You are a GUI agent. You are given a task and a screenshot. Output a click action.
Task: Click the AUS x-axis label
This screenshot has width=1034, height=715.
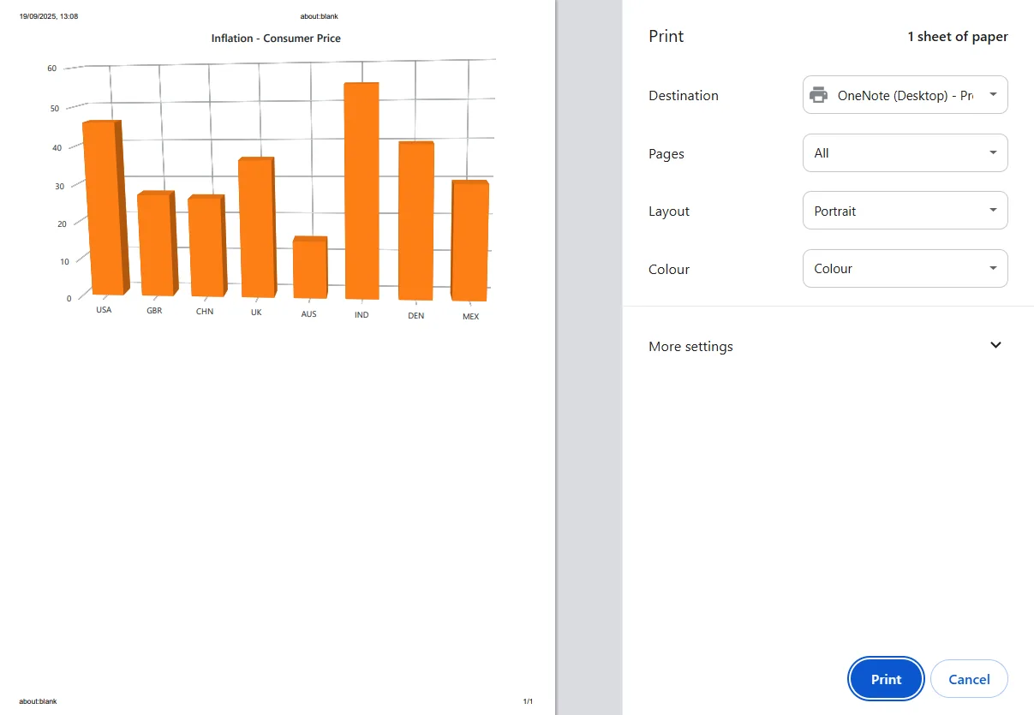[x=308, y=314]
